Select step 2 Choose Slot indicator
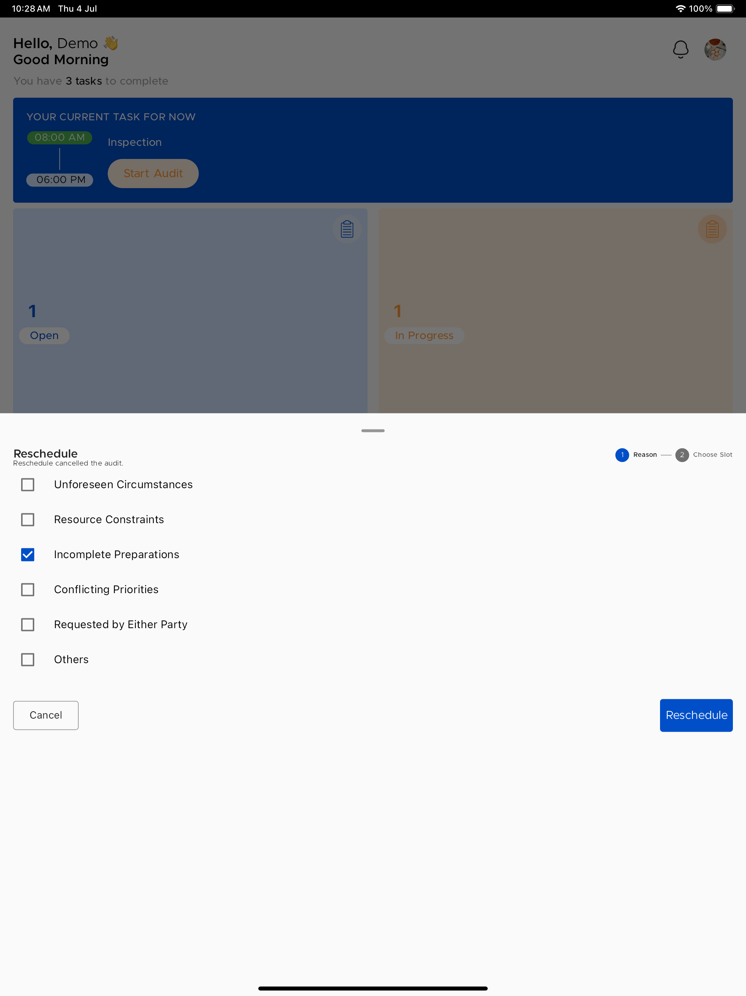The image size is (746, 996). pyautogui.click(x=704, y=455)
